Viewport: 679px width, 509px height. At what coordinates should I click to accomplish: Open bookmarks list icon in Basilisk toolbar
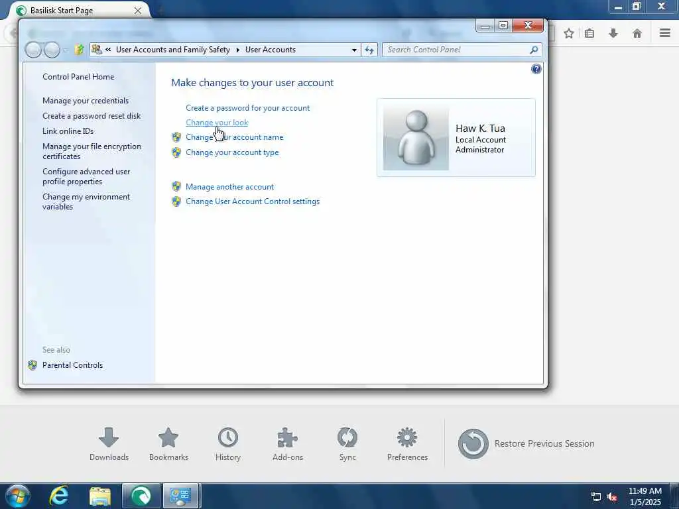589,33
